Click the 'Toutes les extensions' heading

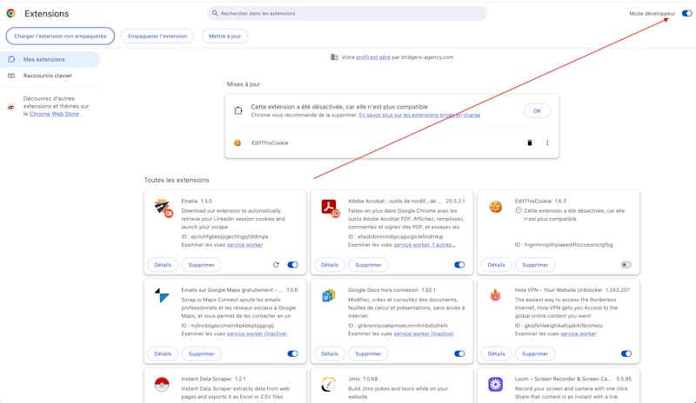177,180
